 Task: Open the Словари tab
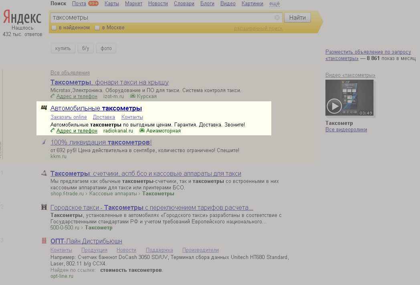pyautogui.click(x=184, y=4)
